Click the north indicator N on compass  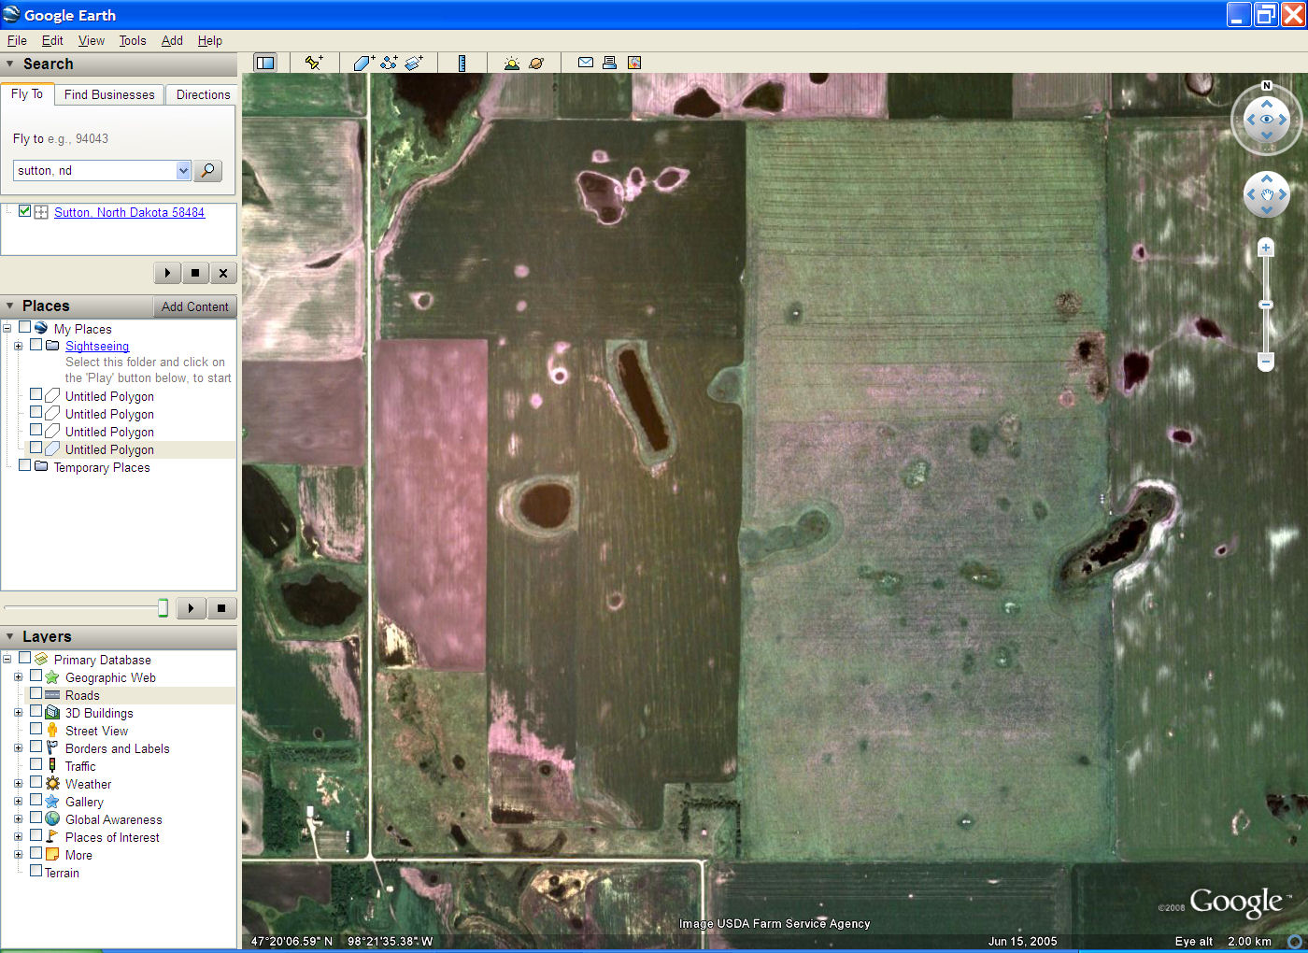tap(1267, 86)
